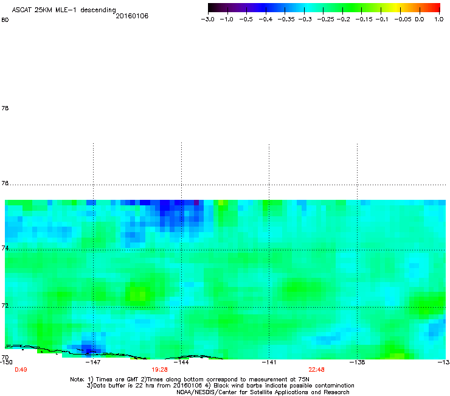This screenshot has width=450, height=396.
Task: Click the colorbar label -0.2
Action: [x=343, y=19]
